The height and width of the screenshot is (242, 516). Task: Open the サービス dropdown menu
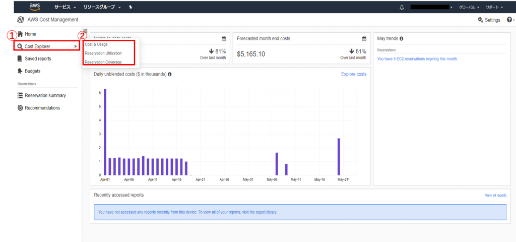[x=65, y=7]
